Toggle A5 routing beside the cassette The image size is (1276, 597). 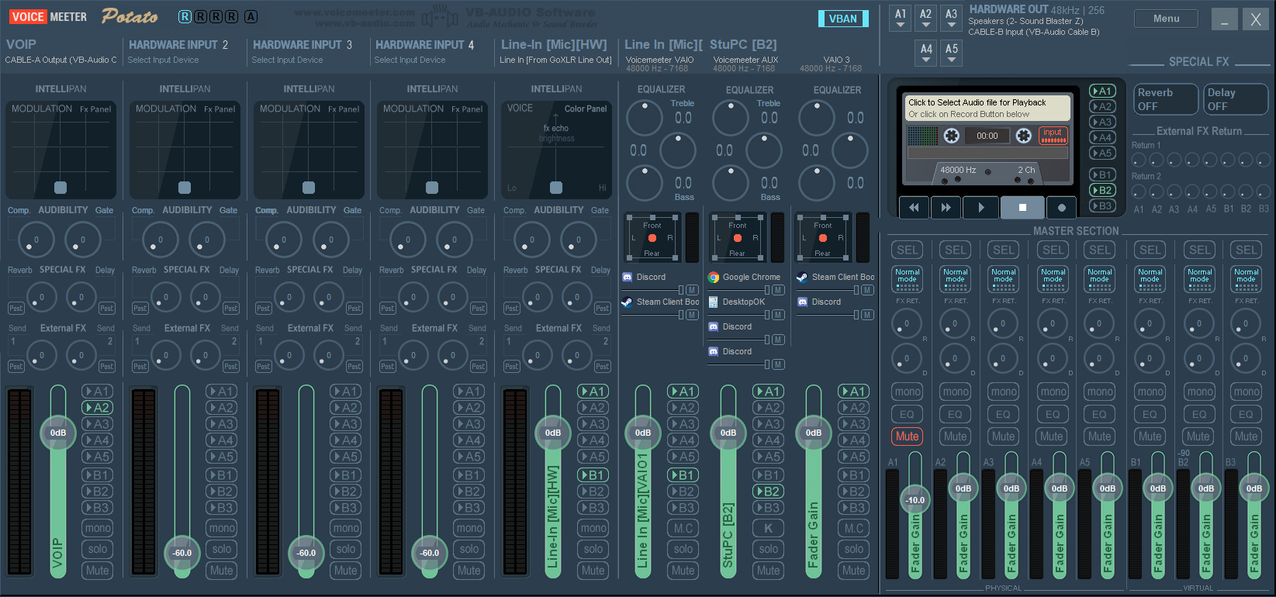coord(1102,153)
